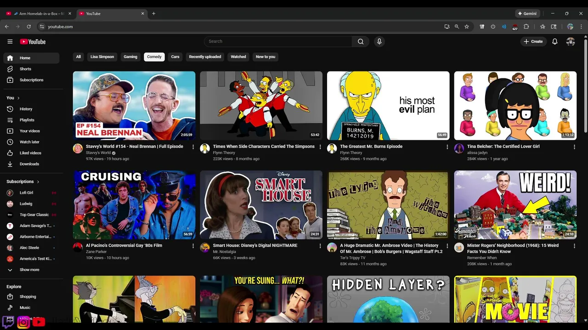Open options for Stavvy's World video

click(193, 147)
